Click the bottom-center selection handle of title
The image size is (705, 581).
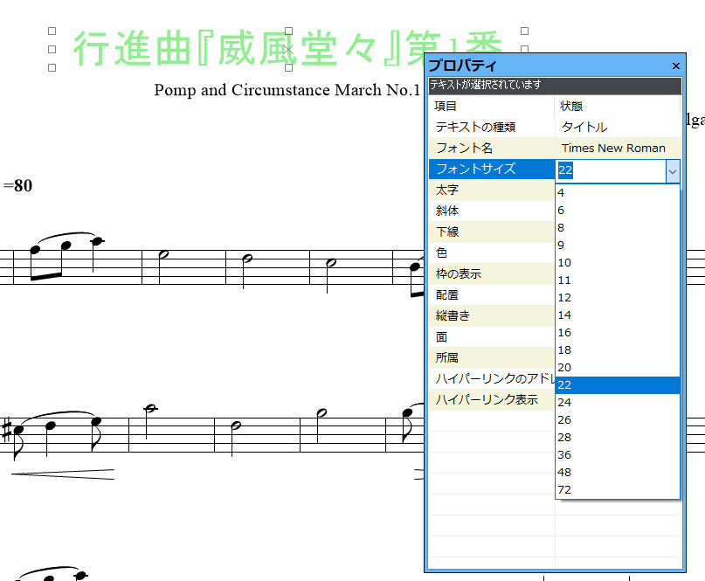288,67
